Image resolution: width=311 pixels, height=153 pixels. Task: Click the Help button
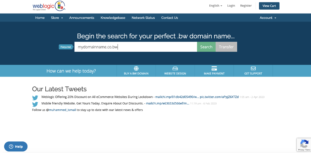[x=16, y=147]
